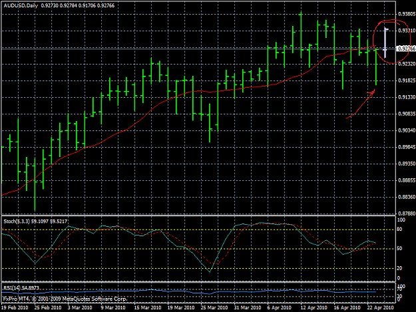416x312 pixels.
Task: Click the 0.89845 price scale value
Action: point(407,147)
